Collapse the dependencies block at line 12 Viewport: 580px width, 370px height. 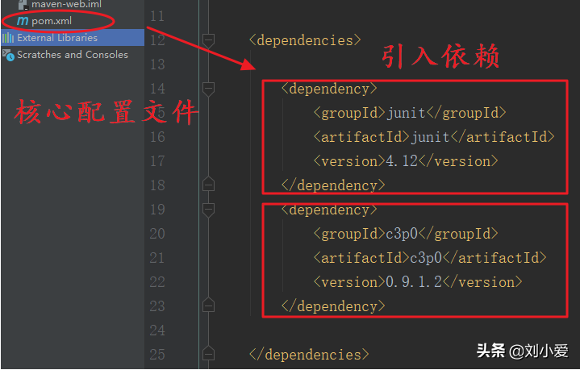208,40
